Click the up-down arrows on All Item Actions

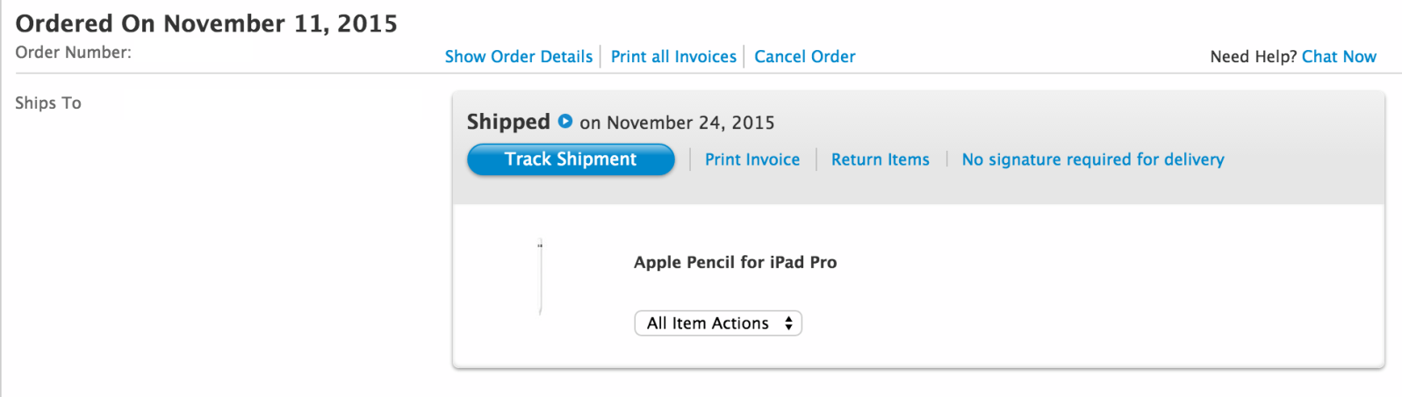click(788, 323)
